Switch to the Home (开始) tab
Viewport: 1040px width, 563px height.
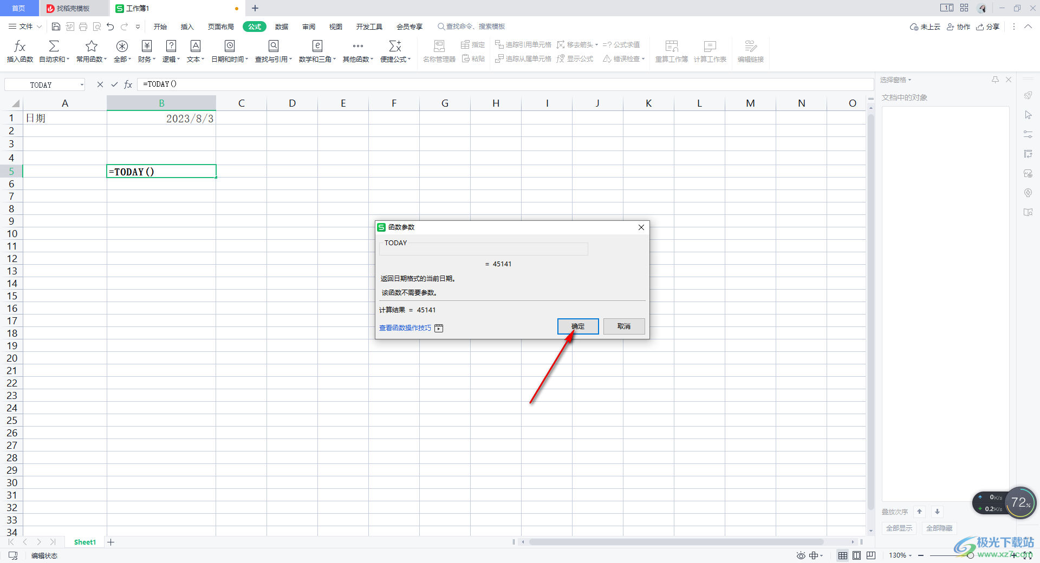160,27
